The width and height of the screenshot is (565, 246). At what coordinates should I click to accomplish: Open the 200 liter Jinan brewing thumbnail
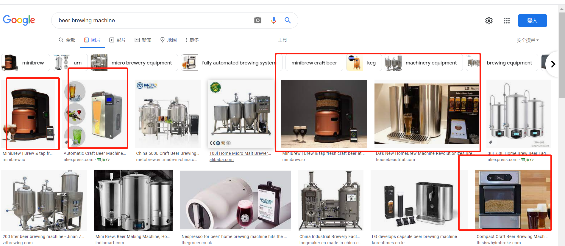[44, 200]
